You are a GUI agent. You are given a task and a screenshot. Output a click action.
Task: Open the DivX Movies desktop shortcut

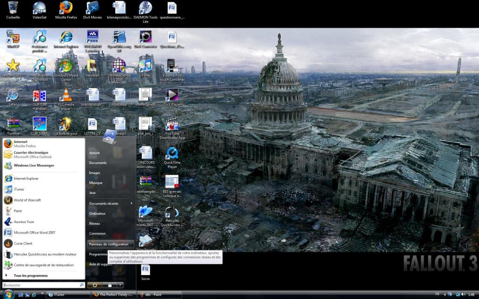tap(92, 10)
